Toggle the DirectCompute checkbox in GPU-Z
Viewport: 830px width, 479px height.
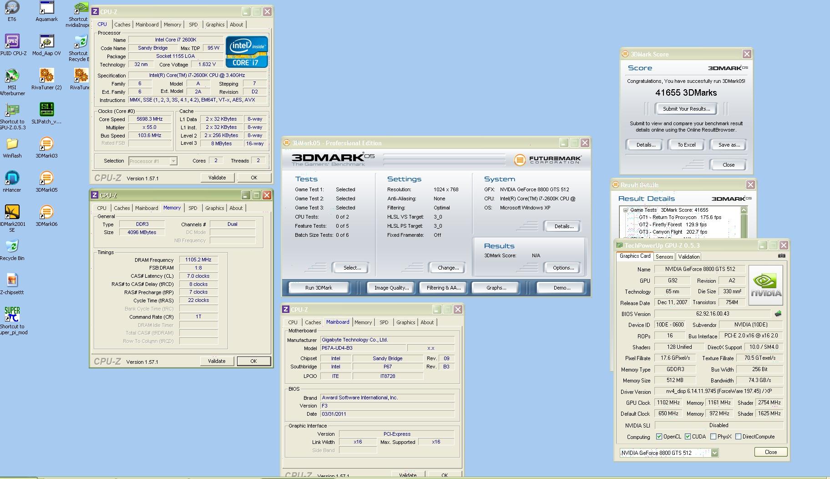(x=738, y=437)
